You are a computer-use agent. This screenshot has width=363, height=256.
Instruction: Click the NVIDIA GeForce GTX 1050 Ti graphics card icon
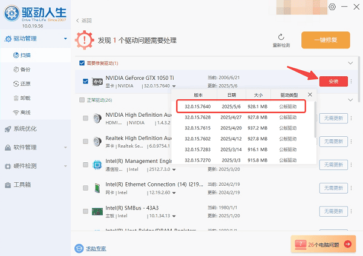click(x=97, y=82)
